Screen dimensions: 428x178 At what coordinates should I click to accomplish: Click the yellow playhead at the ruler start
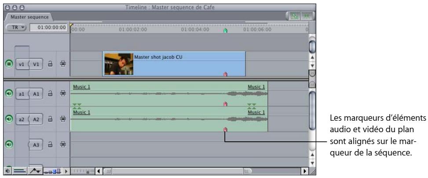[x=72, y=26]
